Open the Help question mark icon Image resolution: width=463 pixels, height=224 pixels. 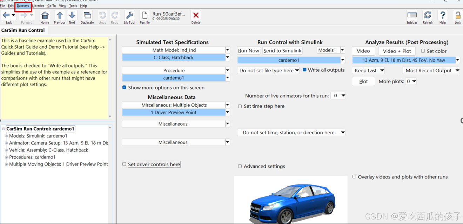(443, 15)
